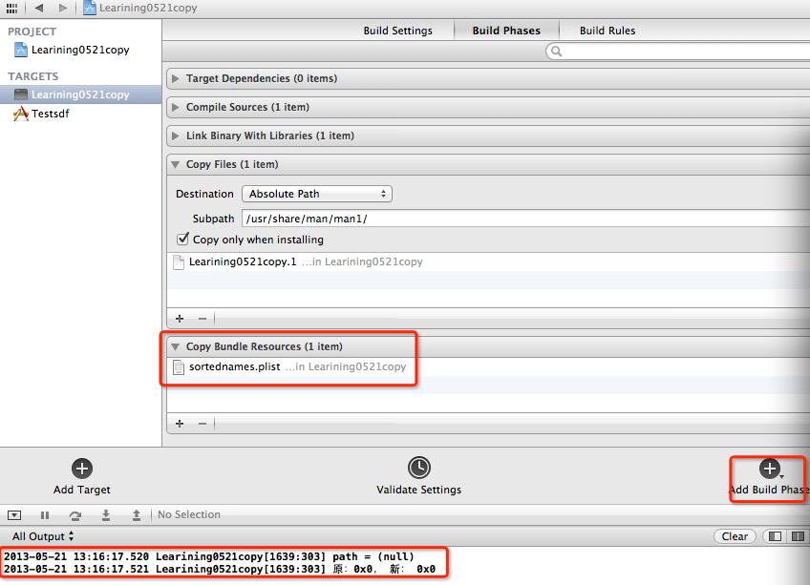Add a file to Copy Files phase
Screen dimensions: 810x585
(x=180, y=319)
